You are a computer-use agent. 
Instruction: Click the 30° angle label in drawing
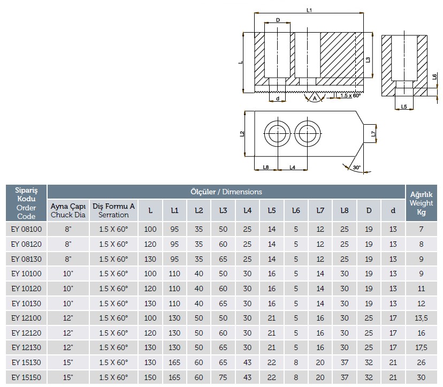(x=357, y=168)
